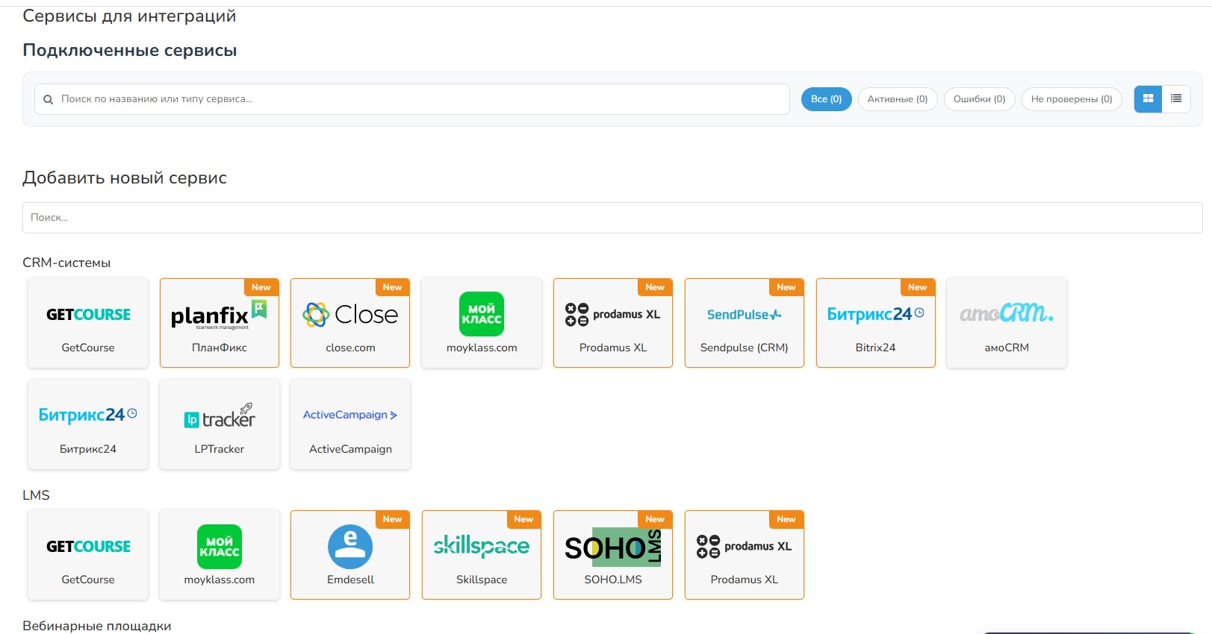Focus the new service Поиск field
Viewport: 1212px width, 634px height.
pyautogui.click(x=612, y=218)
